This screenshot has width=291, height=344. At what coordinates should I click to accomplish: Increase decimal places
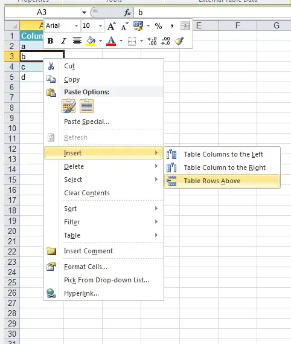pyautogui.click(x=152, y=41)
